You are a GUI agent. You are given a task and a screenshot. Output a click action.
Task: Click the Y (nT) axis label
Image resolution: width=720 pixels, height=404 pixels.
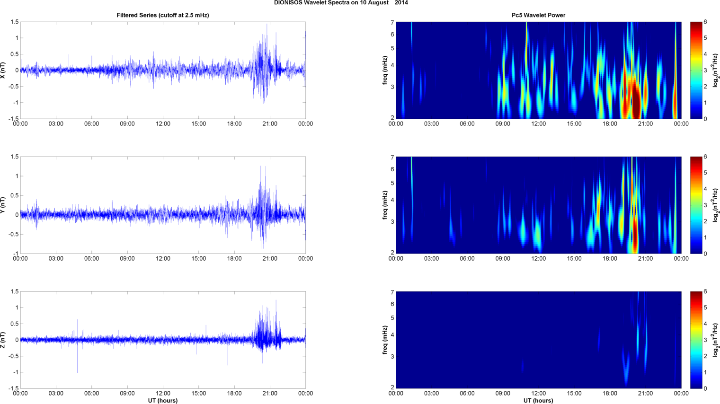point(3,205)
